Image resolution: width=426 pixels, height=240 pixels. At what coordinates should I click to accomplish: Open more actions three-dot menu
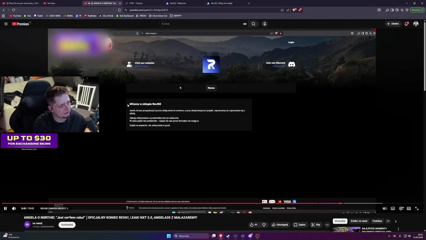(x=327, y=225)
